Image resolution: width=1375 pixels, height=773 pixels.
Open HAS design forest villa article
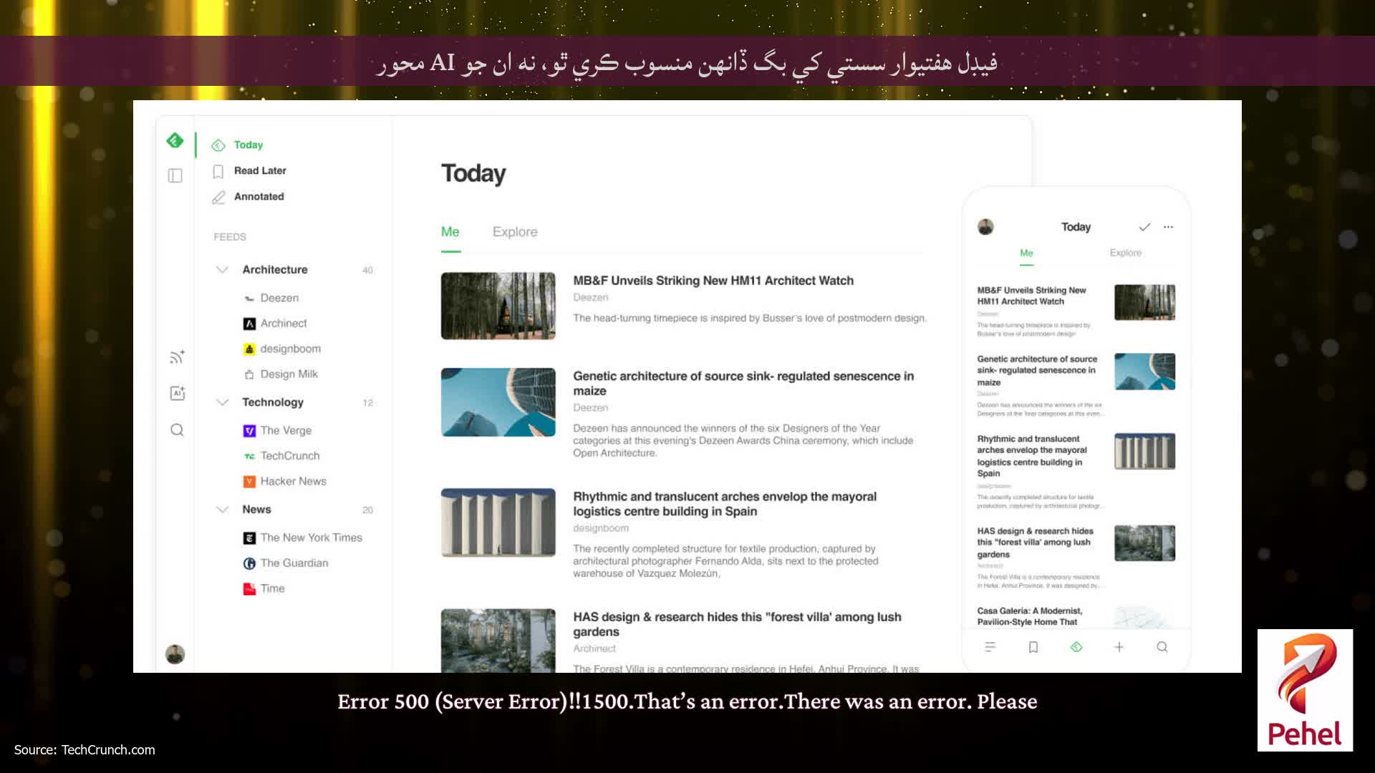[x=737, y=624]
